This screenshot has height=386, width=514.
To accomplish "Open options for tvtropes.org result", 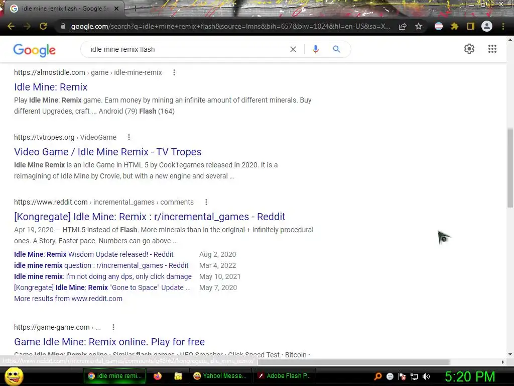I will click(x=129, y=137).
